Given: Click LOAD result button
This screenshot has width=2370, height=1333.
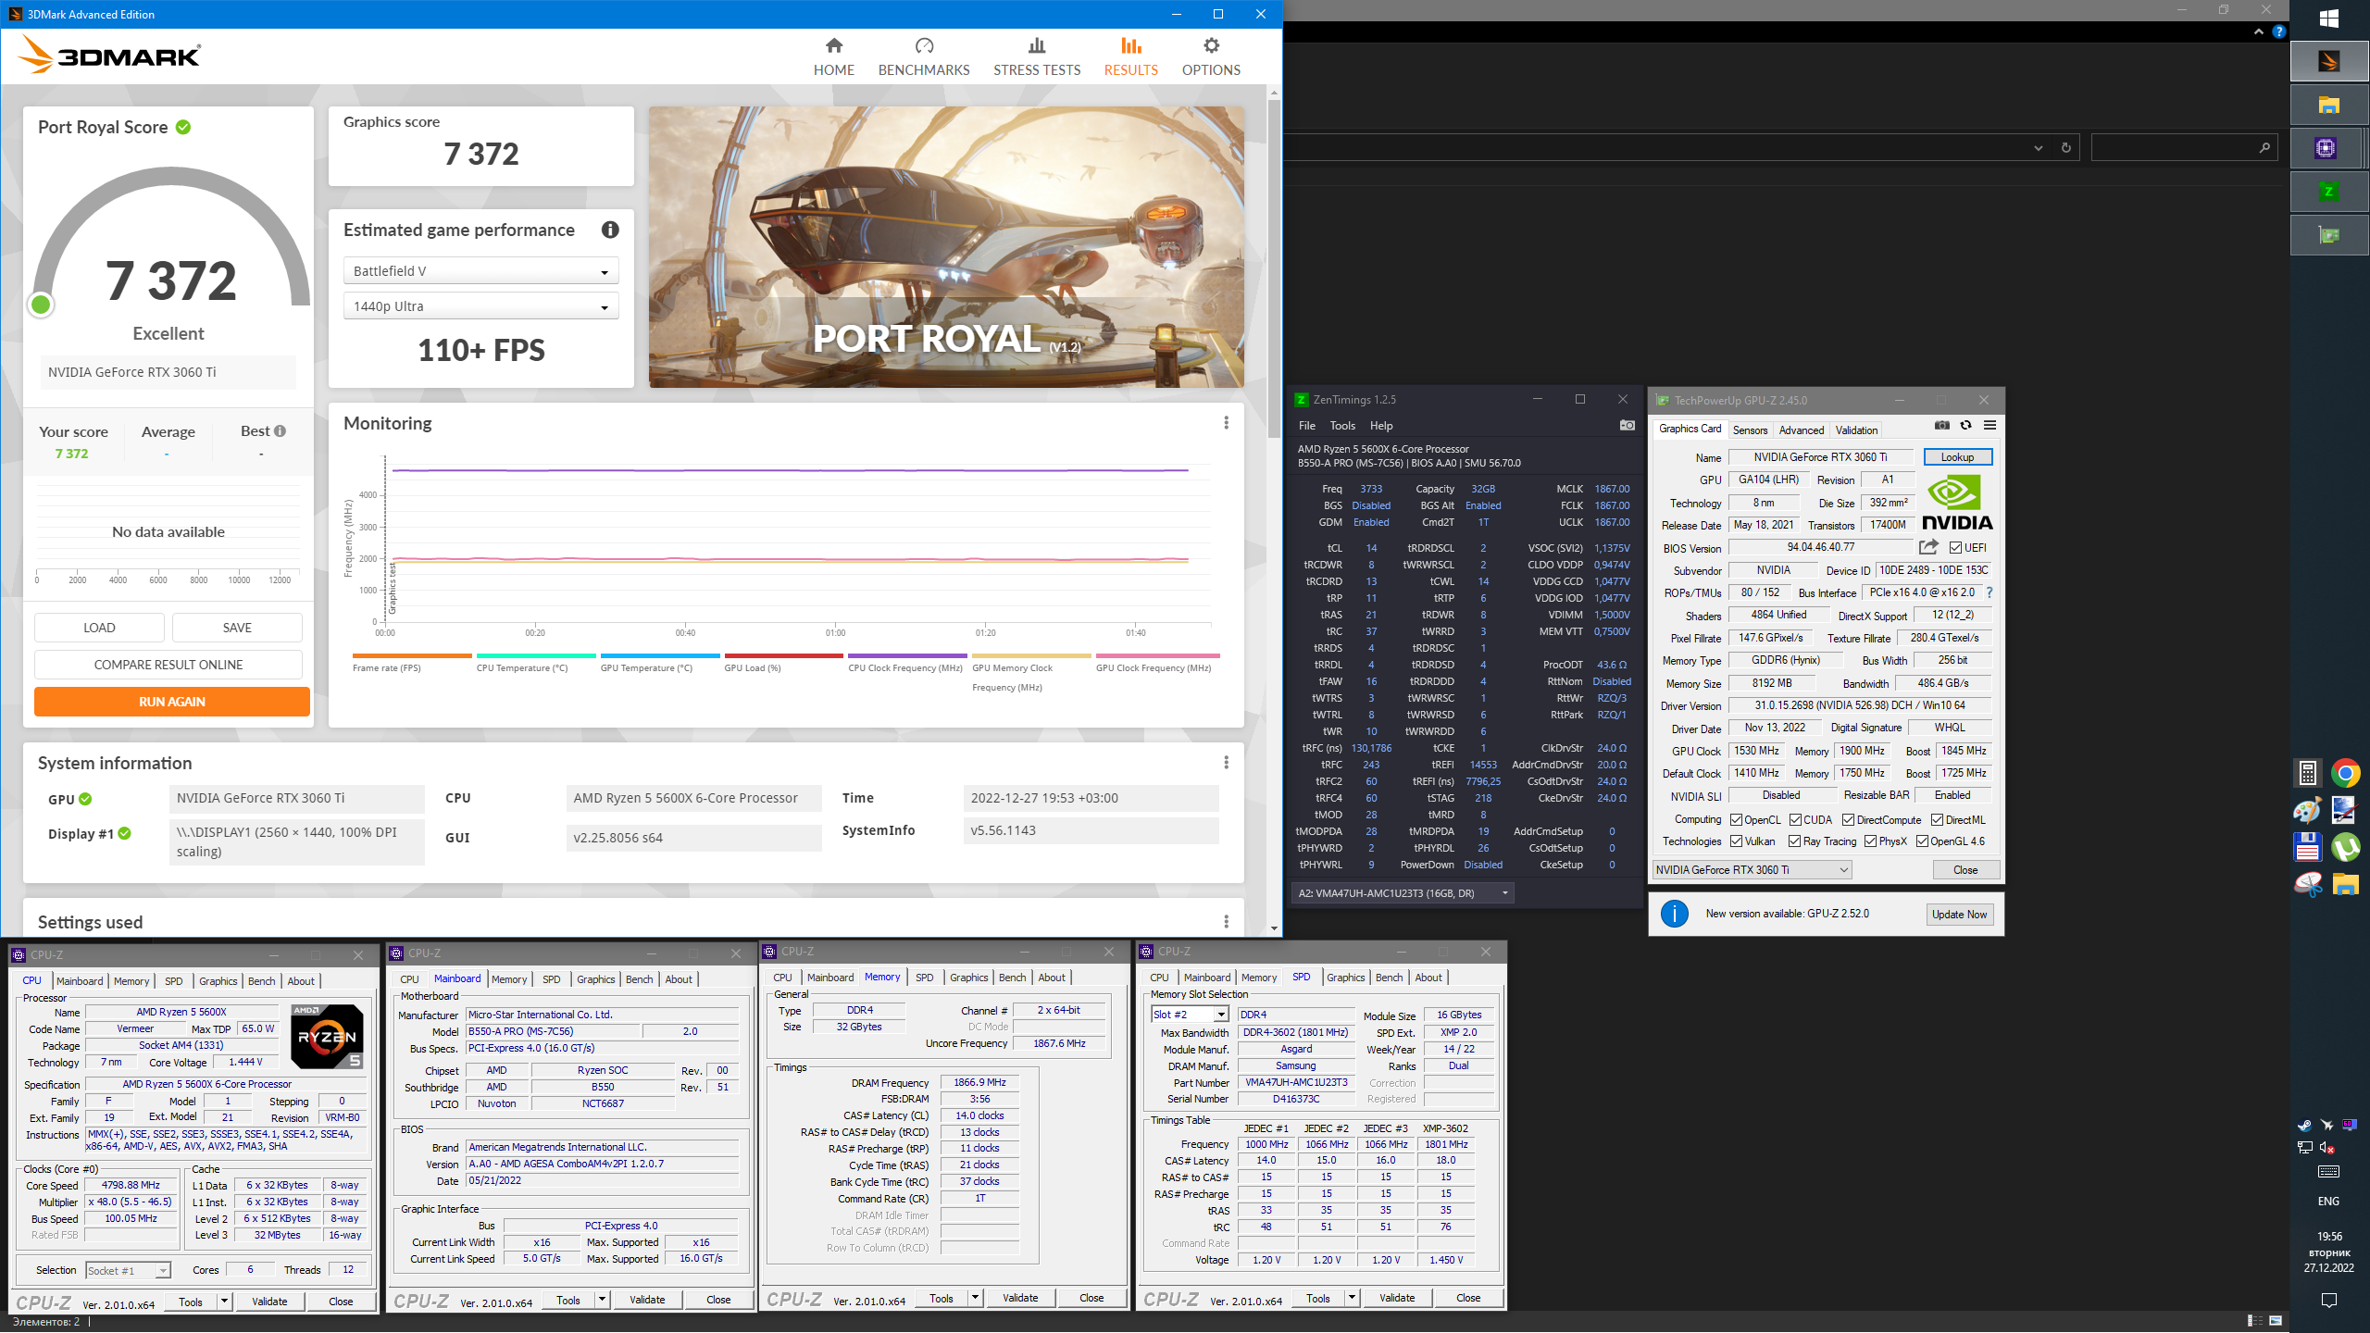Looking at the screenshot, I should 99,628.
